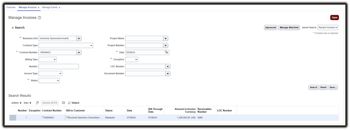Click the Exception column header
Image resolution: width=350 pixels, height=130 pixels.
tap(35, 111)
